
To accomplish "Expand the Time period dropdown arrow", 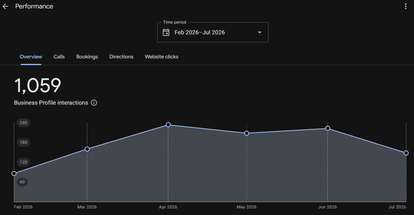I will point(260,32).
